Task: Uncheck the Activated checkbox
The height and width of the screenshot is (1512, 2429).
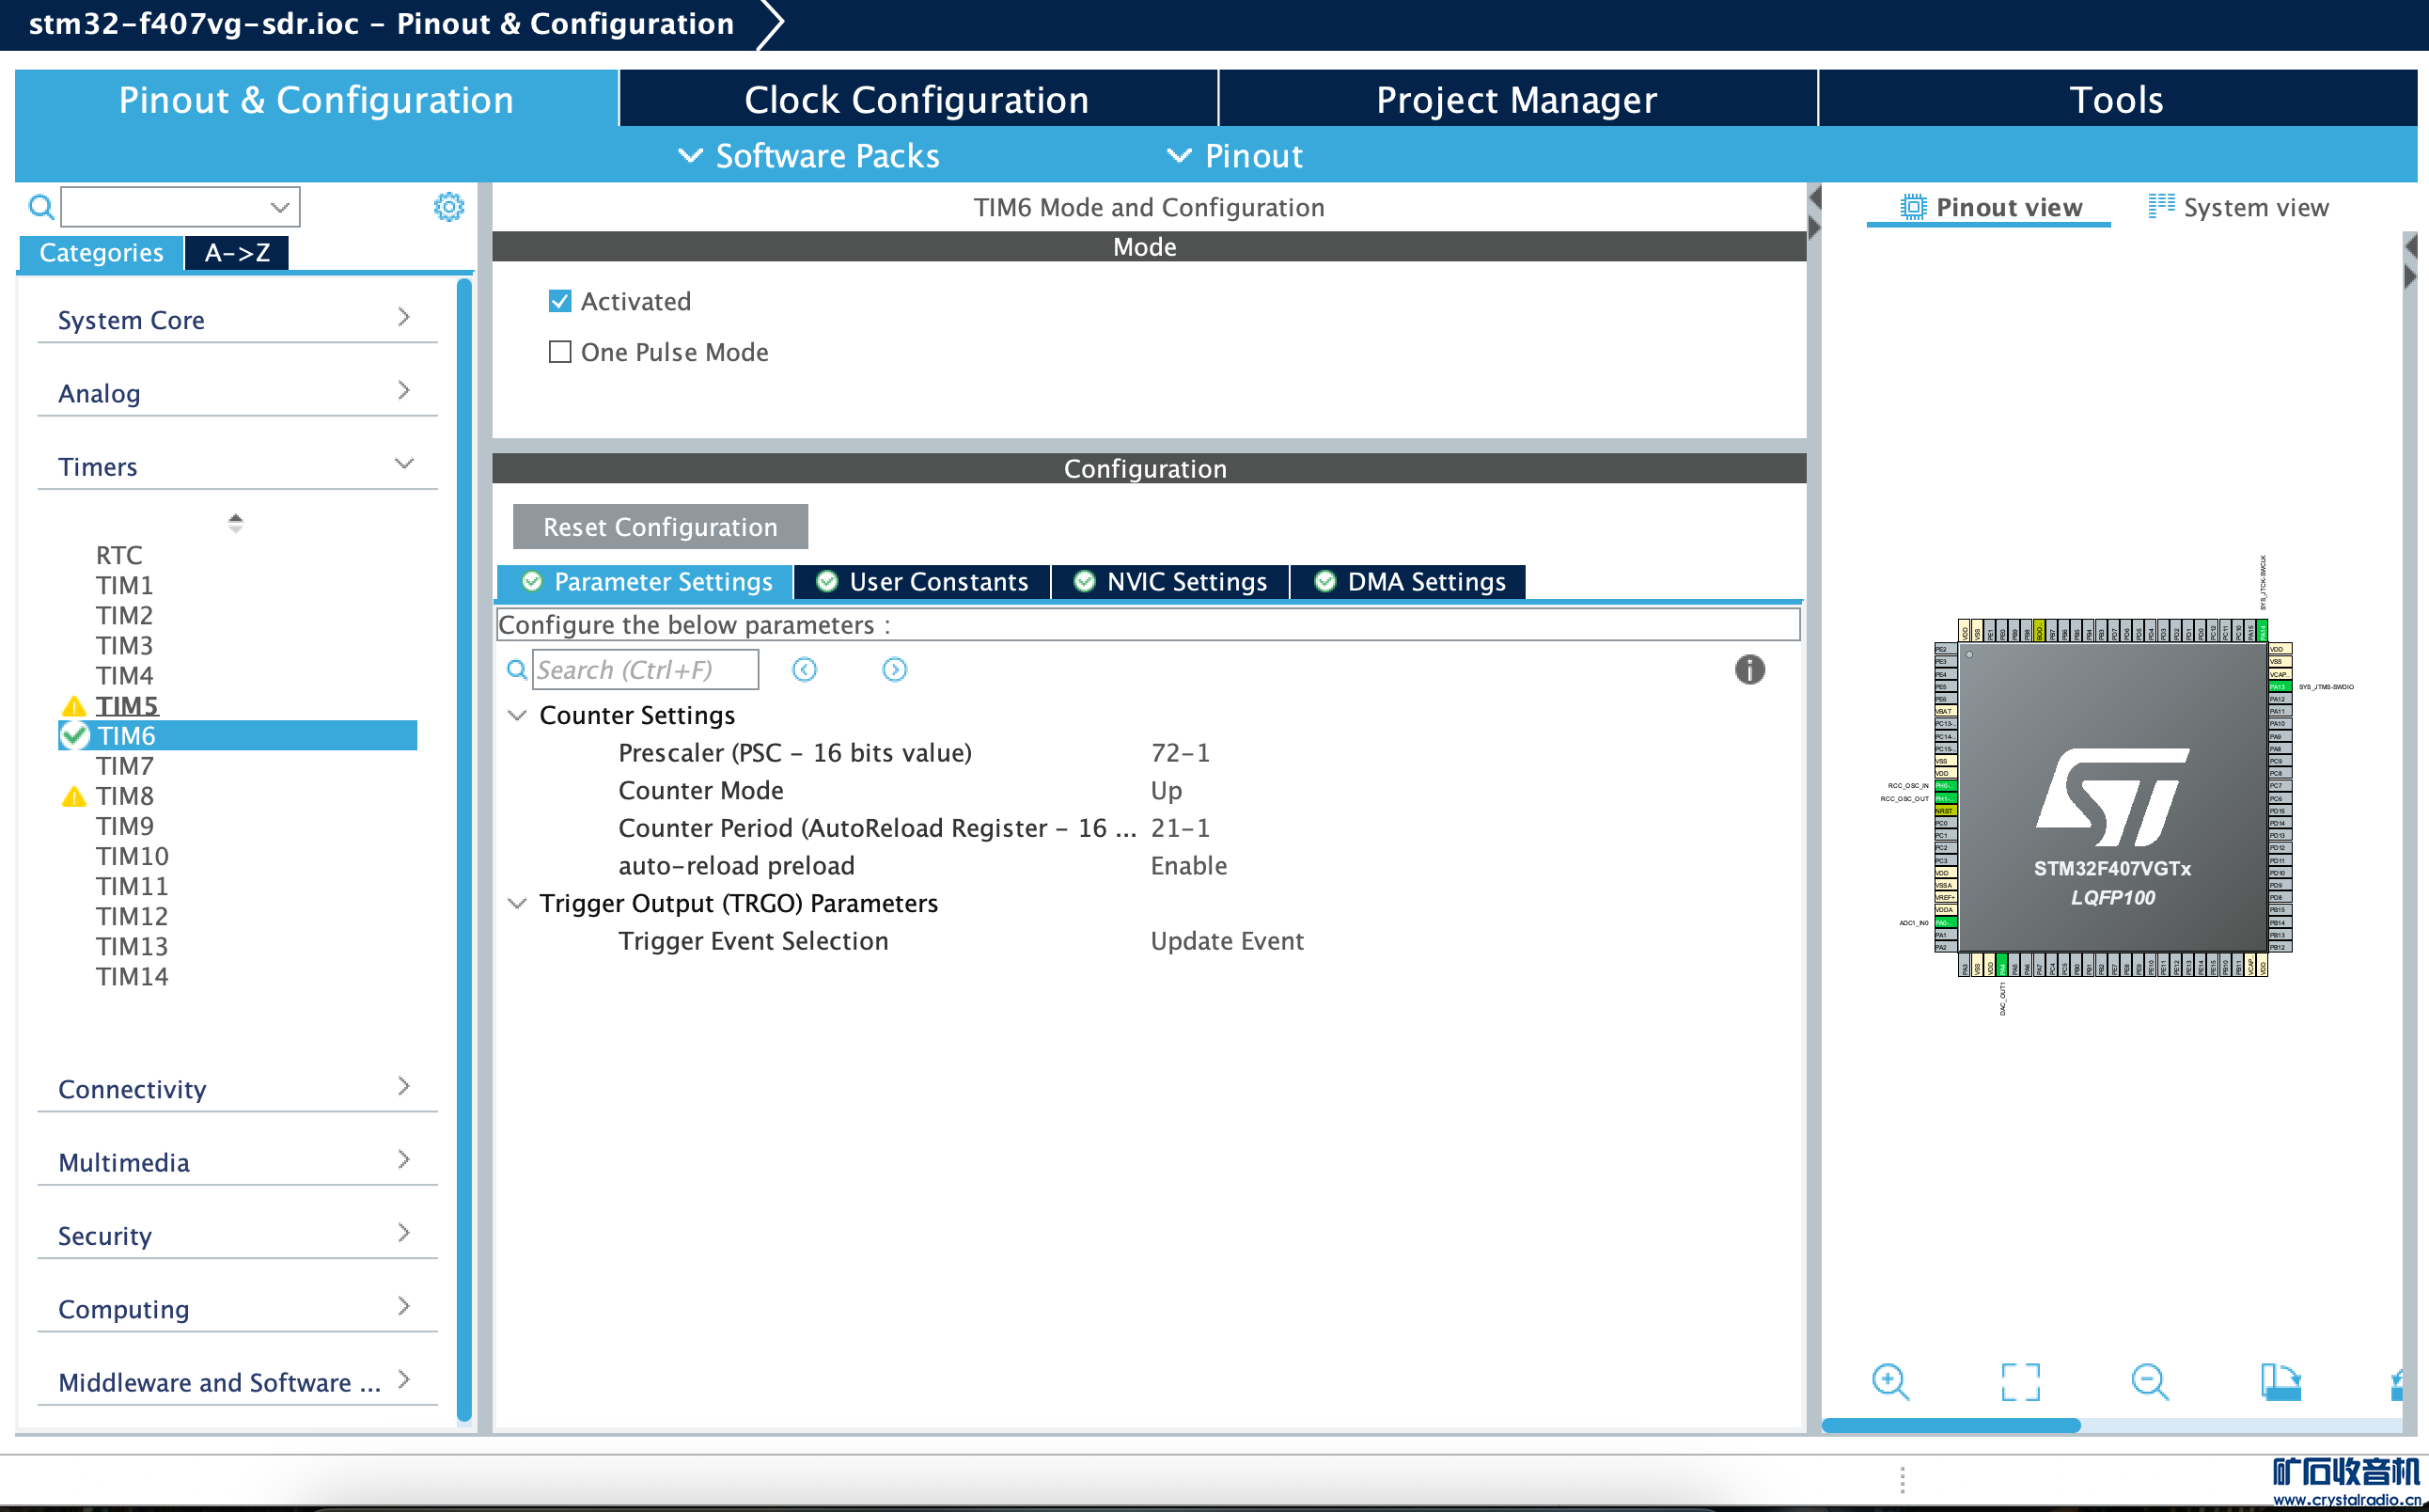Action: click(559, 301)
